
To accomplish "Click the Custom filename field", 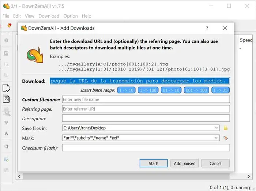I will [146, 99].
